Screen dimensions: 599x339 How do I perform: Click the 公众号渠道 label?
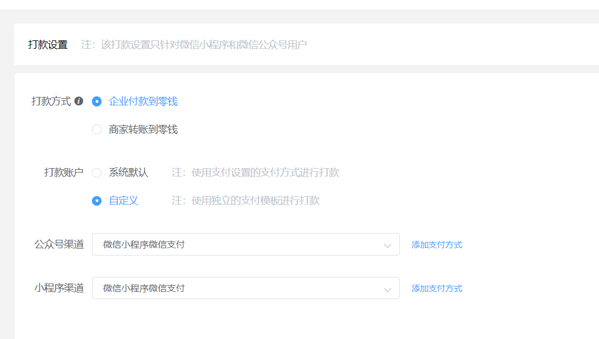pyautogui.click(x=59, y=244)
